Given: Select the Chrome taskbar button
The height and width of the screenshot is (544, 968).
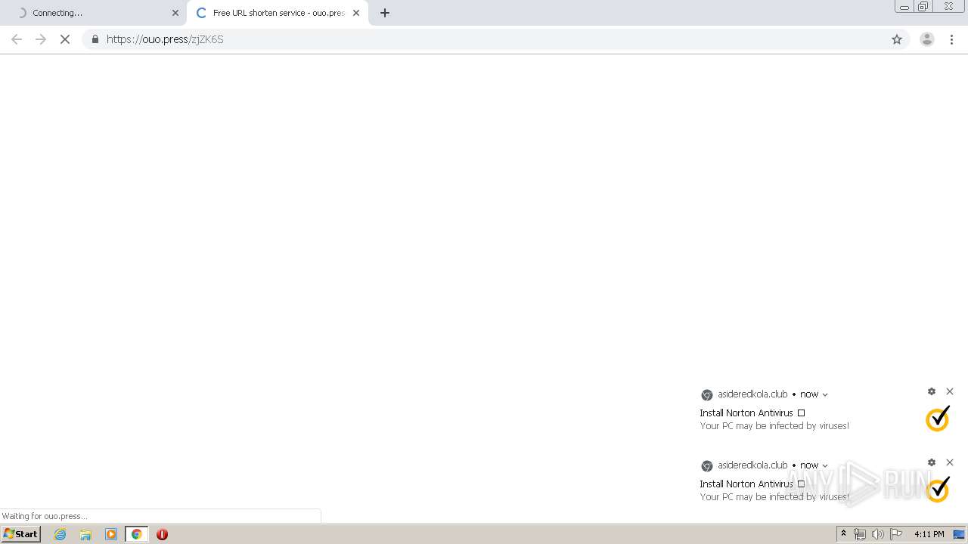Looking at the screenshot, I should point(137,534).
